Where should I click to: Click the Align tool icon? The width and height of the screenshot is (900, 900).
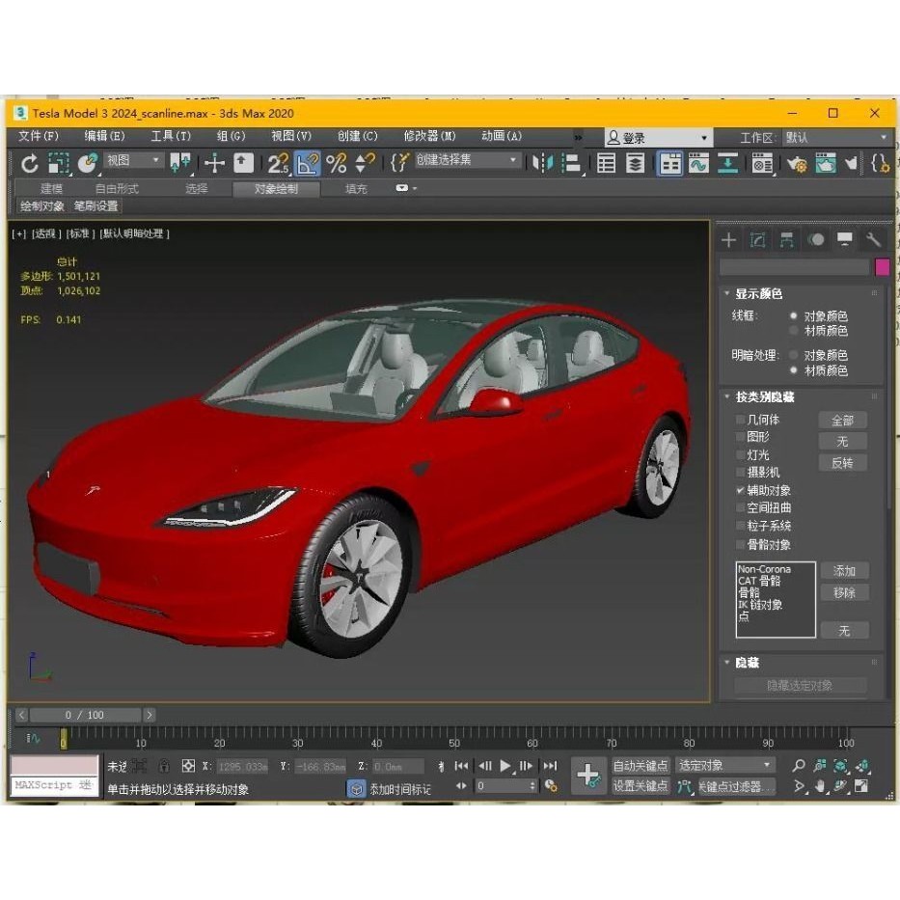click(x=570, y=164)
